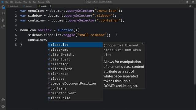This screenshot has height=110, width=196.
Task: Click the suggestion list scrollbar thumb
Action: pyautogui.click(x=102, y=58)
